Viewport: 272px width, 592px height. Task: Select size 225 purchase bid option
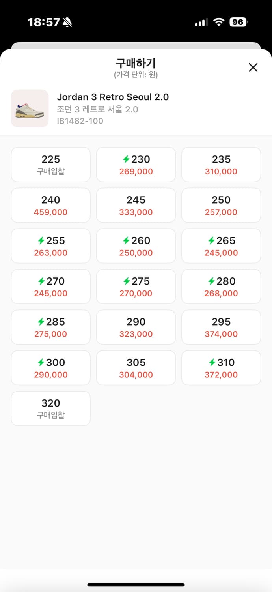pos(51,165)
